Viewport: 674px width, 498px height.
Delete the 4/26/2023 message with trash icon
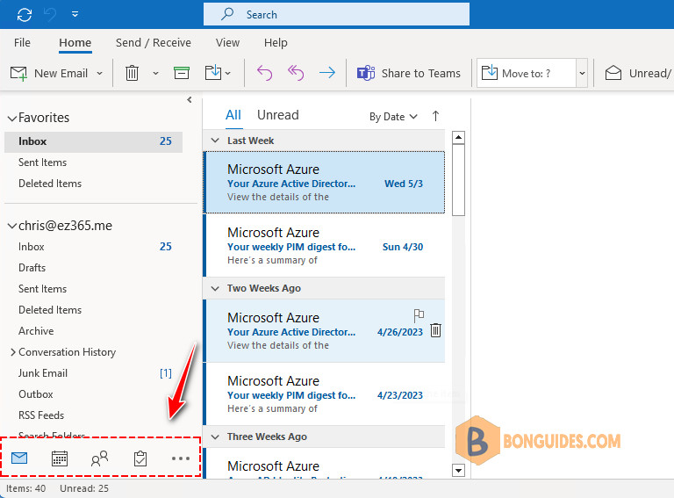[x=435, y=330]
